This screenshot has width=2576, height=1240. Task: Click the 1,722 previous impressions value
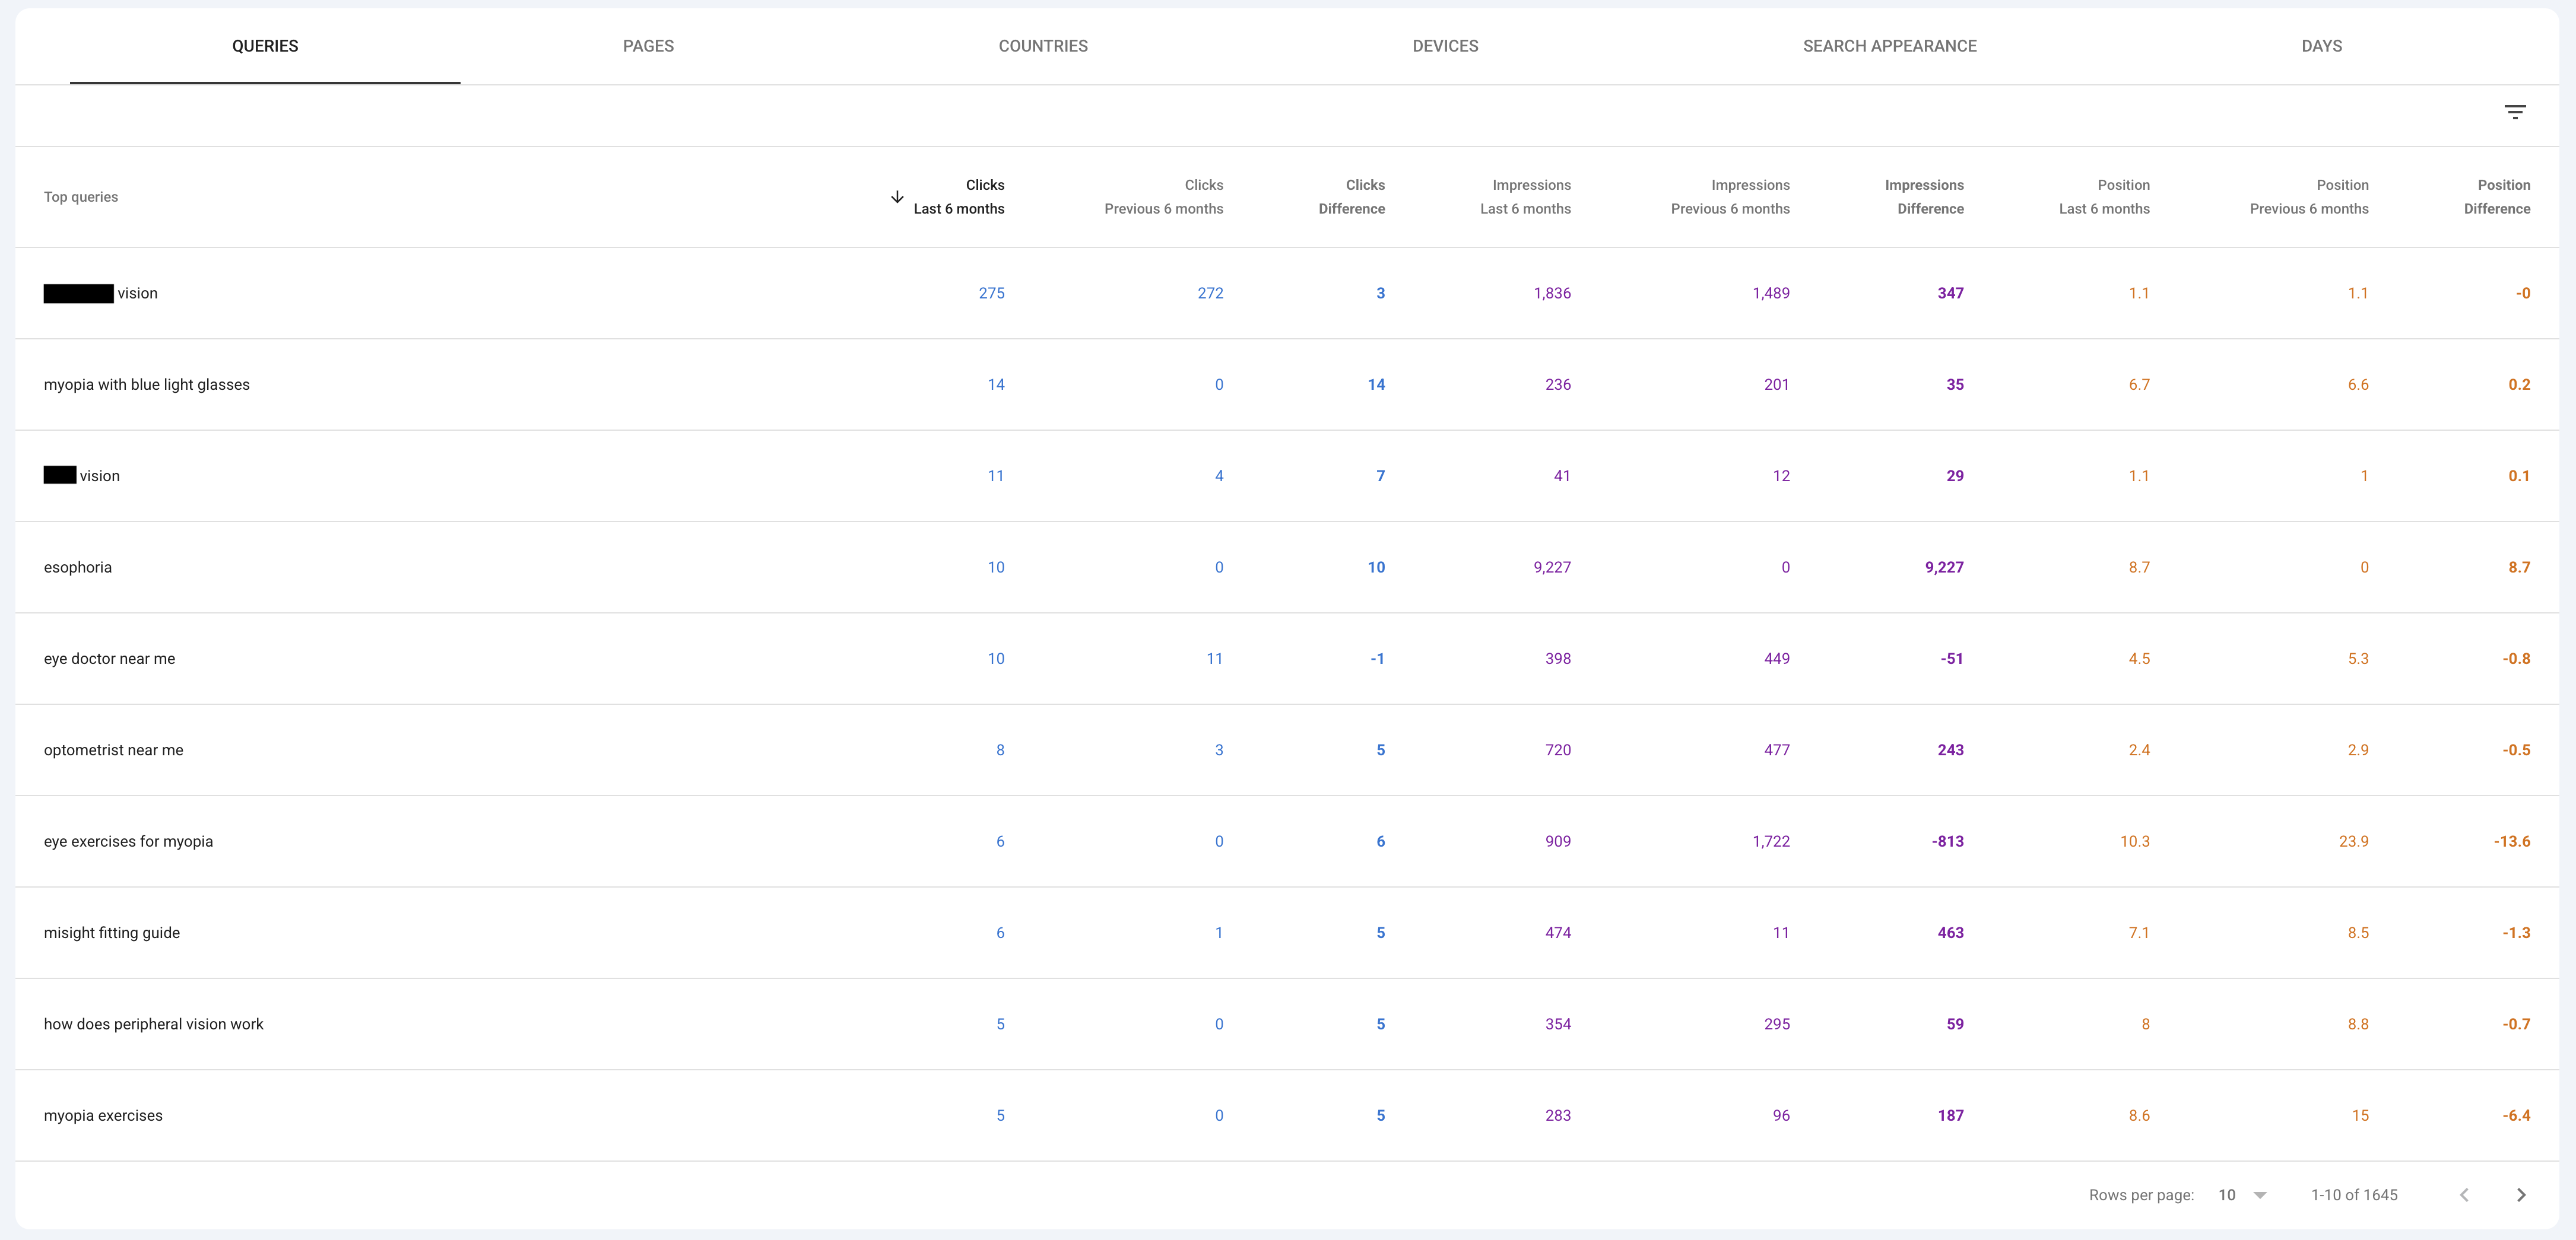click(x=1771, y=841)
